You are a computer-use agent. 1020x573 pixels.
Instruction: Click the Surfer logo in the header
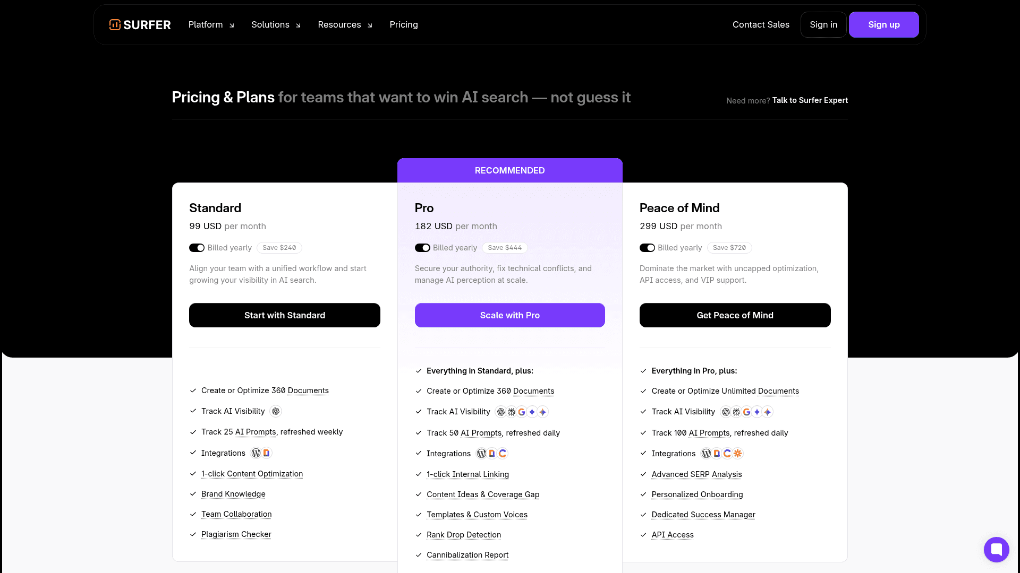click(x=140, y=24)
